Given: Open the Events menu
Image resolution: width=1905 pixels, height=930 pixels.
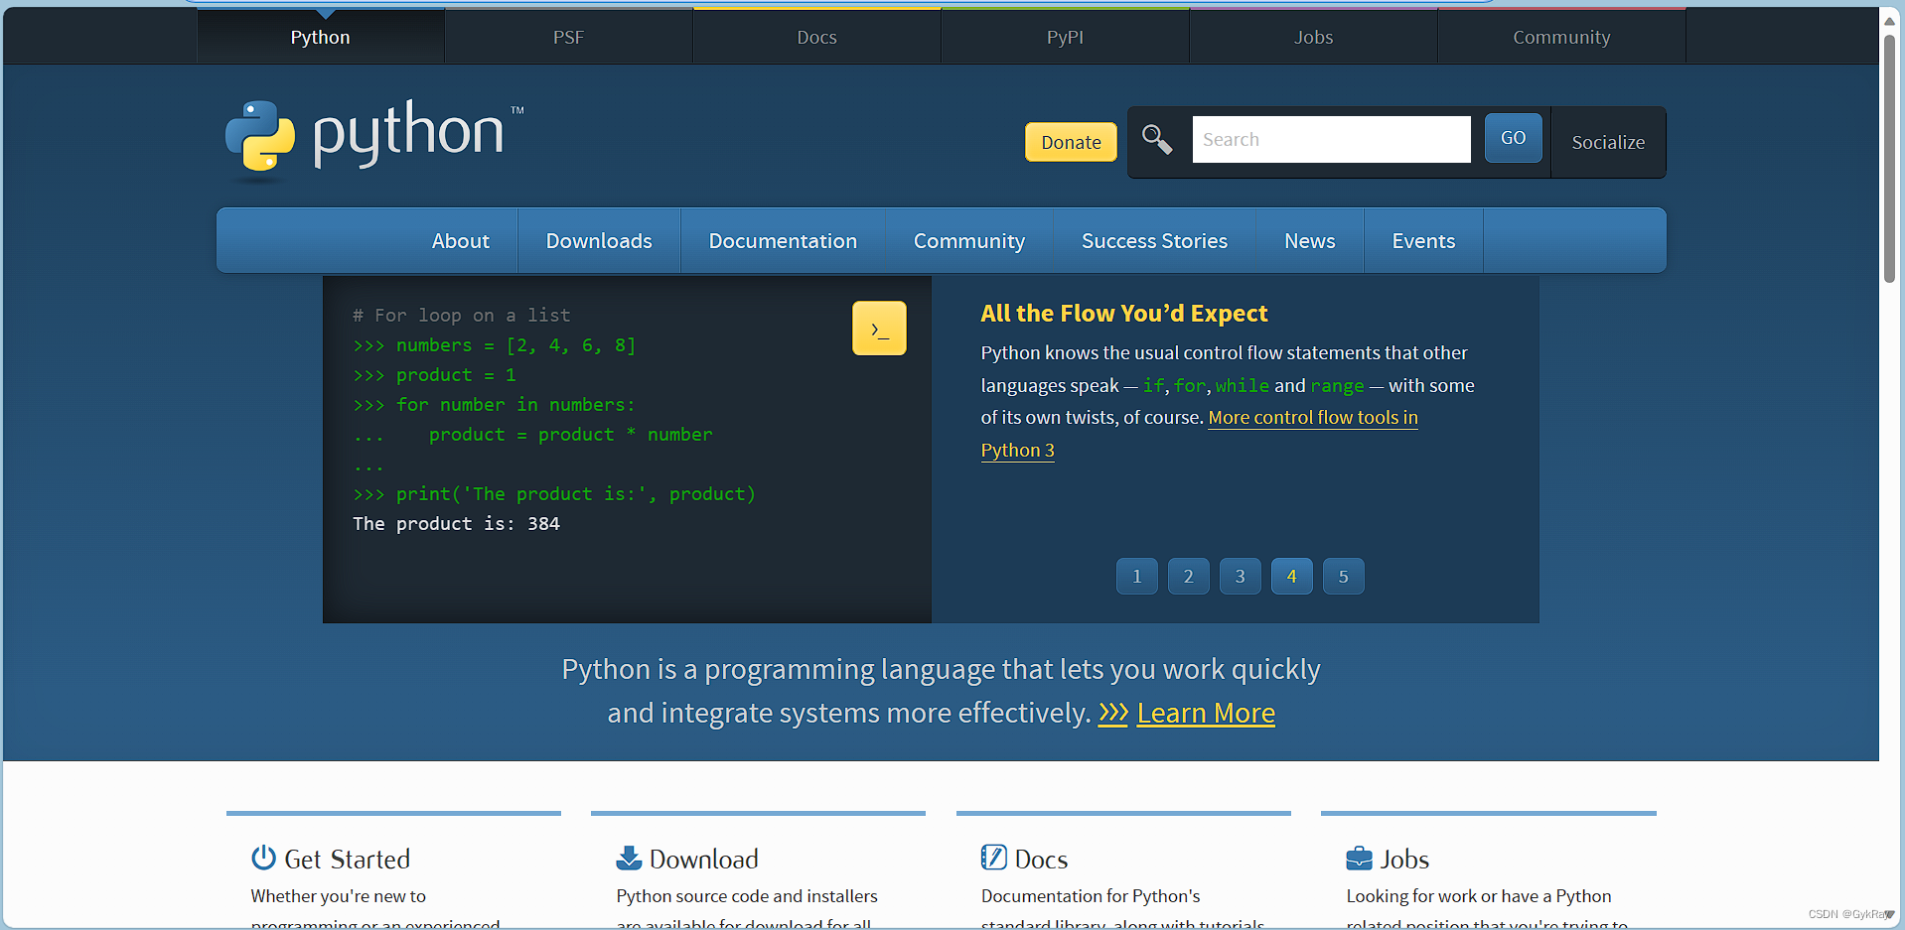Looking at the screenshot, I should (x=1423, y=240).
